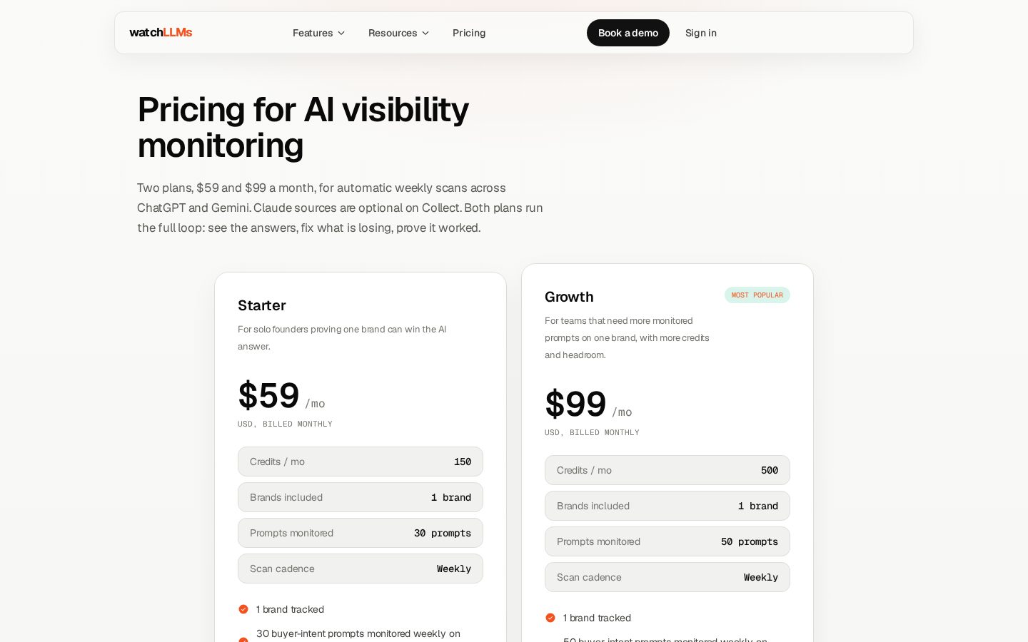Select the Starter Credits / mo row
Image resolution: width=1028 pixels, height=642 pixels.
361,462
